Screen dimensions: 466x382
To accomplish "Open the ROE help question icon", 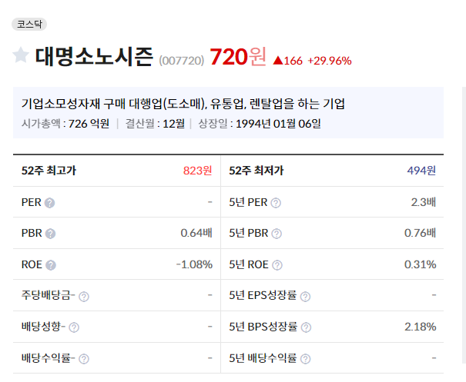I will [51, 265].
